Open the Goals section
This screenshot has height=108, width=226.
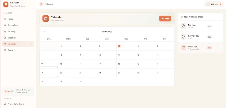point(18,50)
